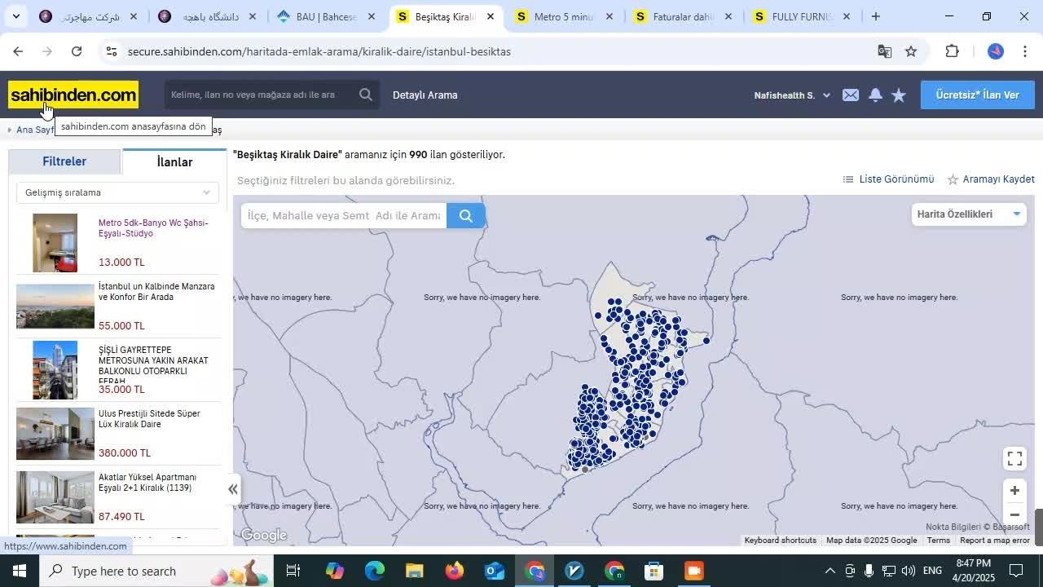The image size is (1043, 587).
Task: Click the blue map search button
Action: (x=466, y=215)
